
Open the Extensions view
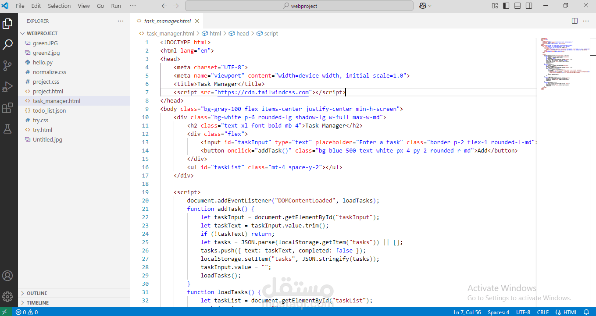click(x=7, y=108)
